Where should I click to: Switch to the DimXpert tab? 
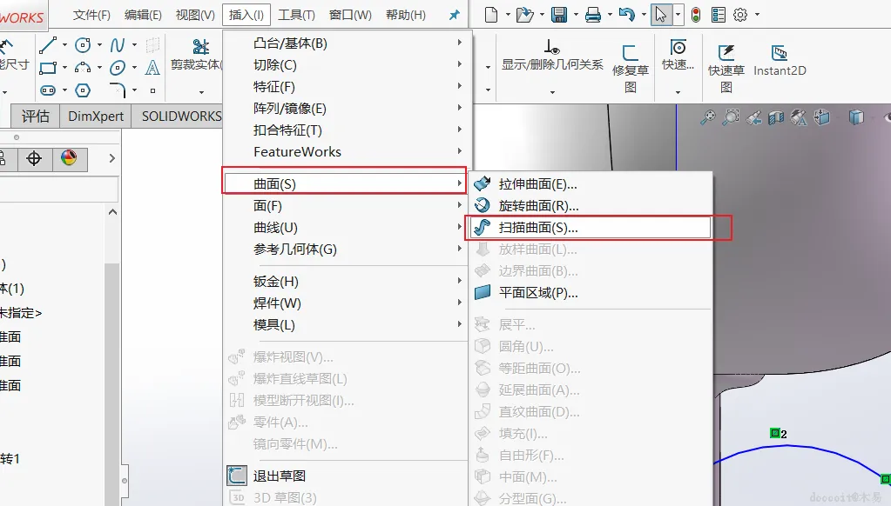point(95,116)
